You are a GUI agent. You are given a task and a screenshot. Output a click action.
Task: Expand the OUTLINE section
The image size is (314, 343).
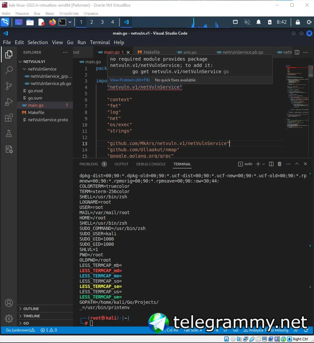click(45, 309)
